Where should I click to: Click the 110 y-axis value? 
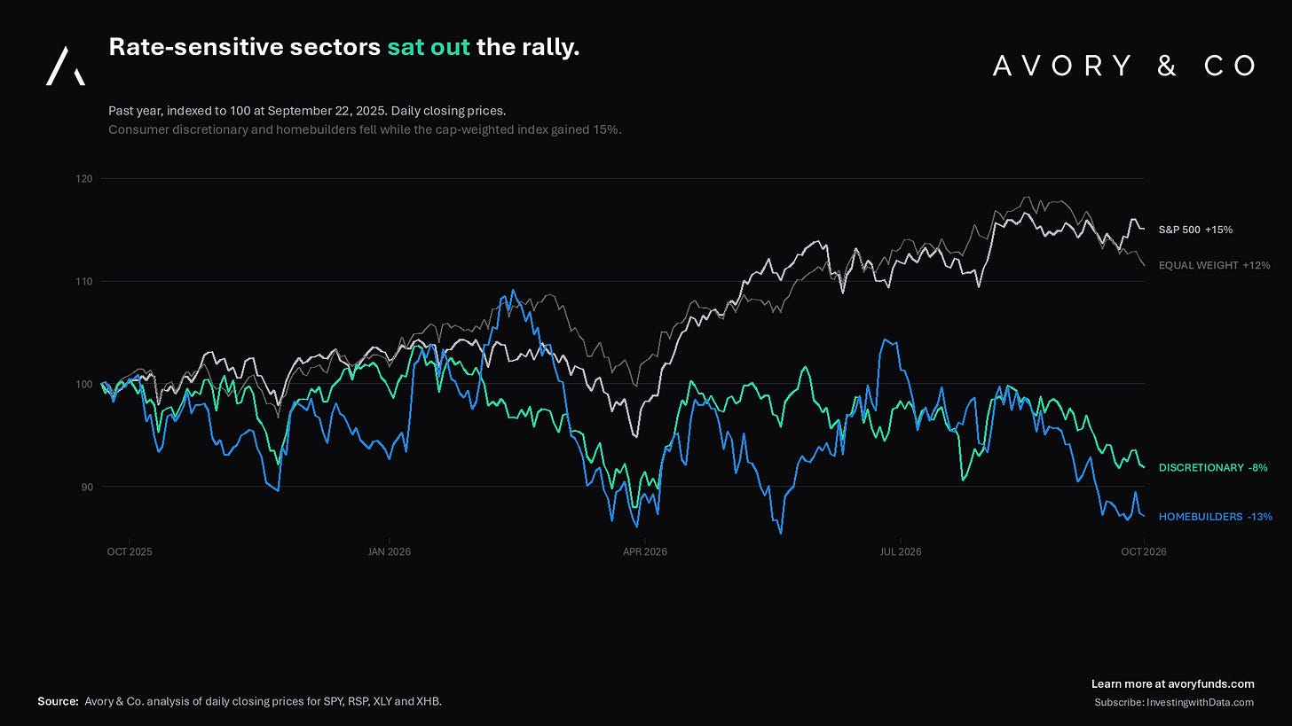pos(84,281)
